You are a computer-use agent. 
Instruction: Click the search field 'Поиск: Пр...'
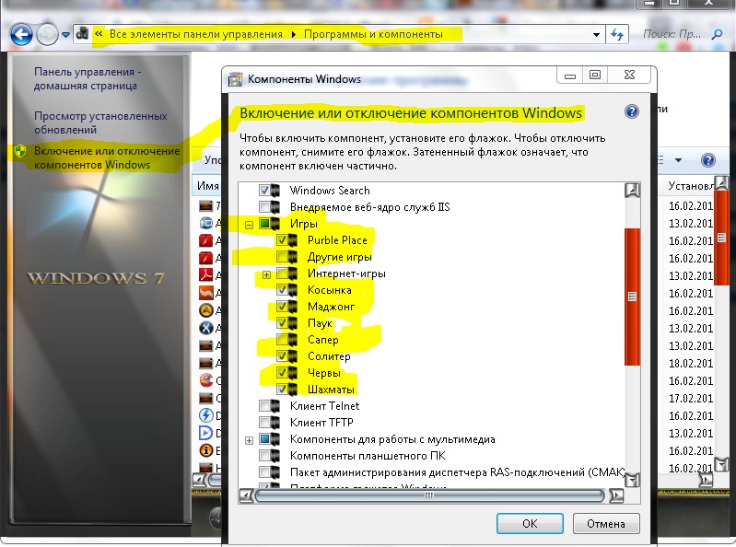[672, 34]
